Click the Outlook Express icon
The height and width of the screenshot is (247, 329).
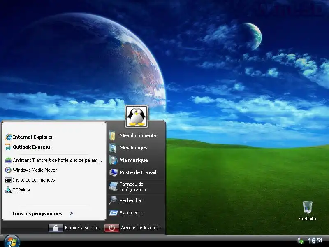click(8, 147)
